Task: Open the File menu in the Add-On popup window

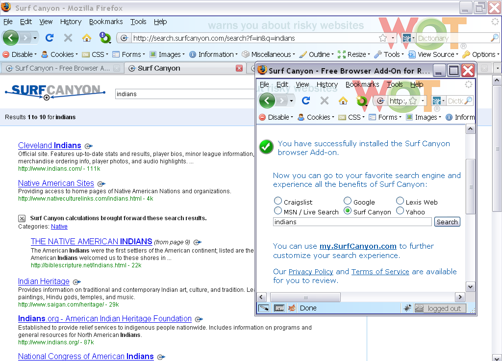Action: (x=264, y=84)
